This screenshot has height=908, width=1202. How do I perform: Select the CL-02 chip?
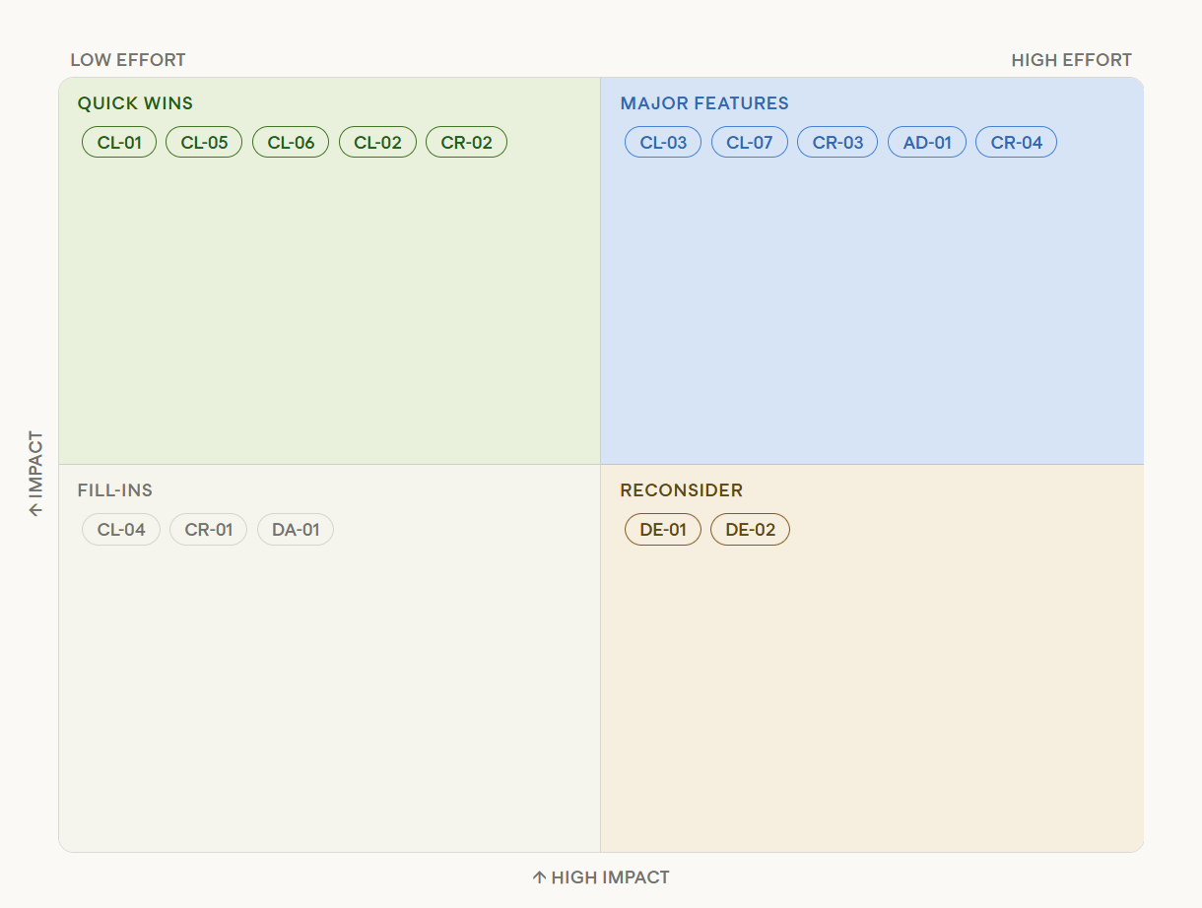point(377,143)
